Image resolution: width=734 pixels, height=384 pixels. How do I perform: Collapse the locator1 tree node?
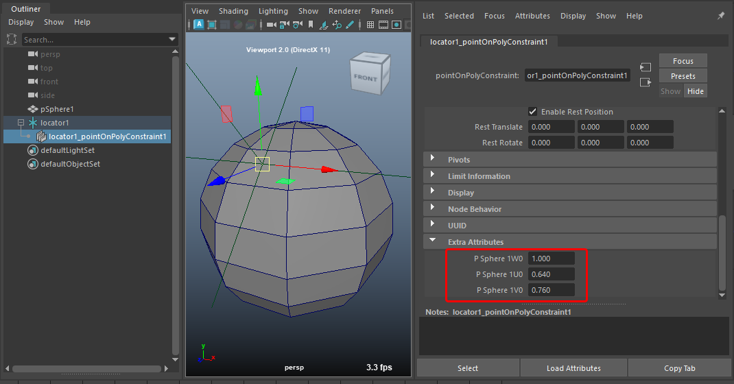[21, 123]
